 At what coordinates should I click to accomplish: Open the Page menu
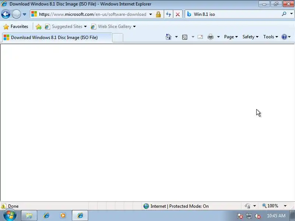231,37
